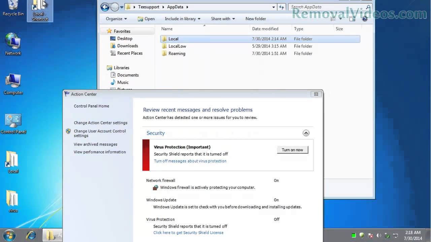Open the Recycle Bin desktop icon
The image size is (431, 242).
click(13, 8)
